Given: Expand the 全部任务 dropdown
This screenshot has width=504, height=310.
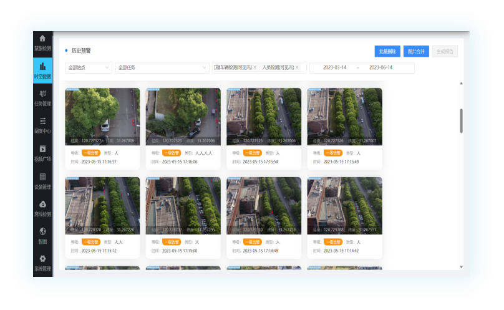Looking at the screenshot, I should [162, 67].
